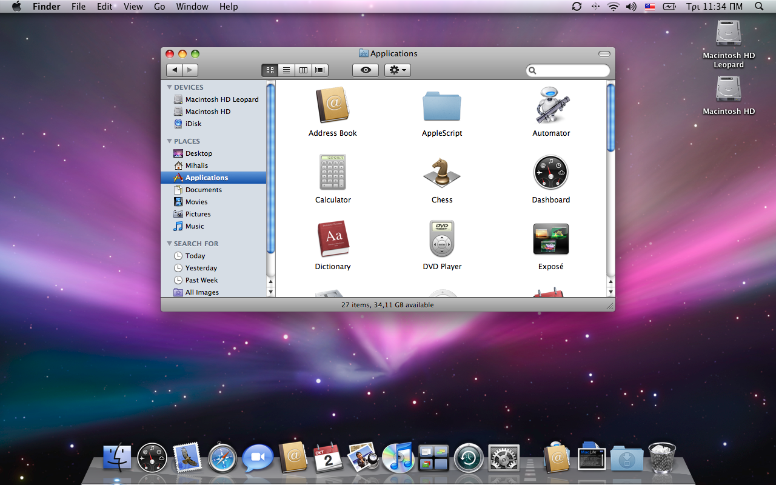
Task: Select the Dictionary app icon
Action: click(x=333, y=239)
